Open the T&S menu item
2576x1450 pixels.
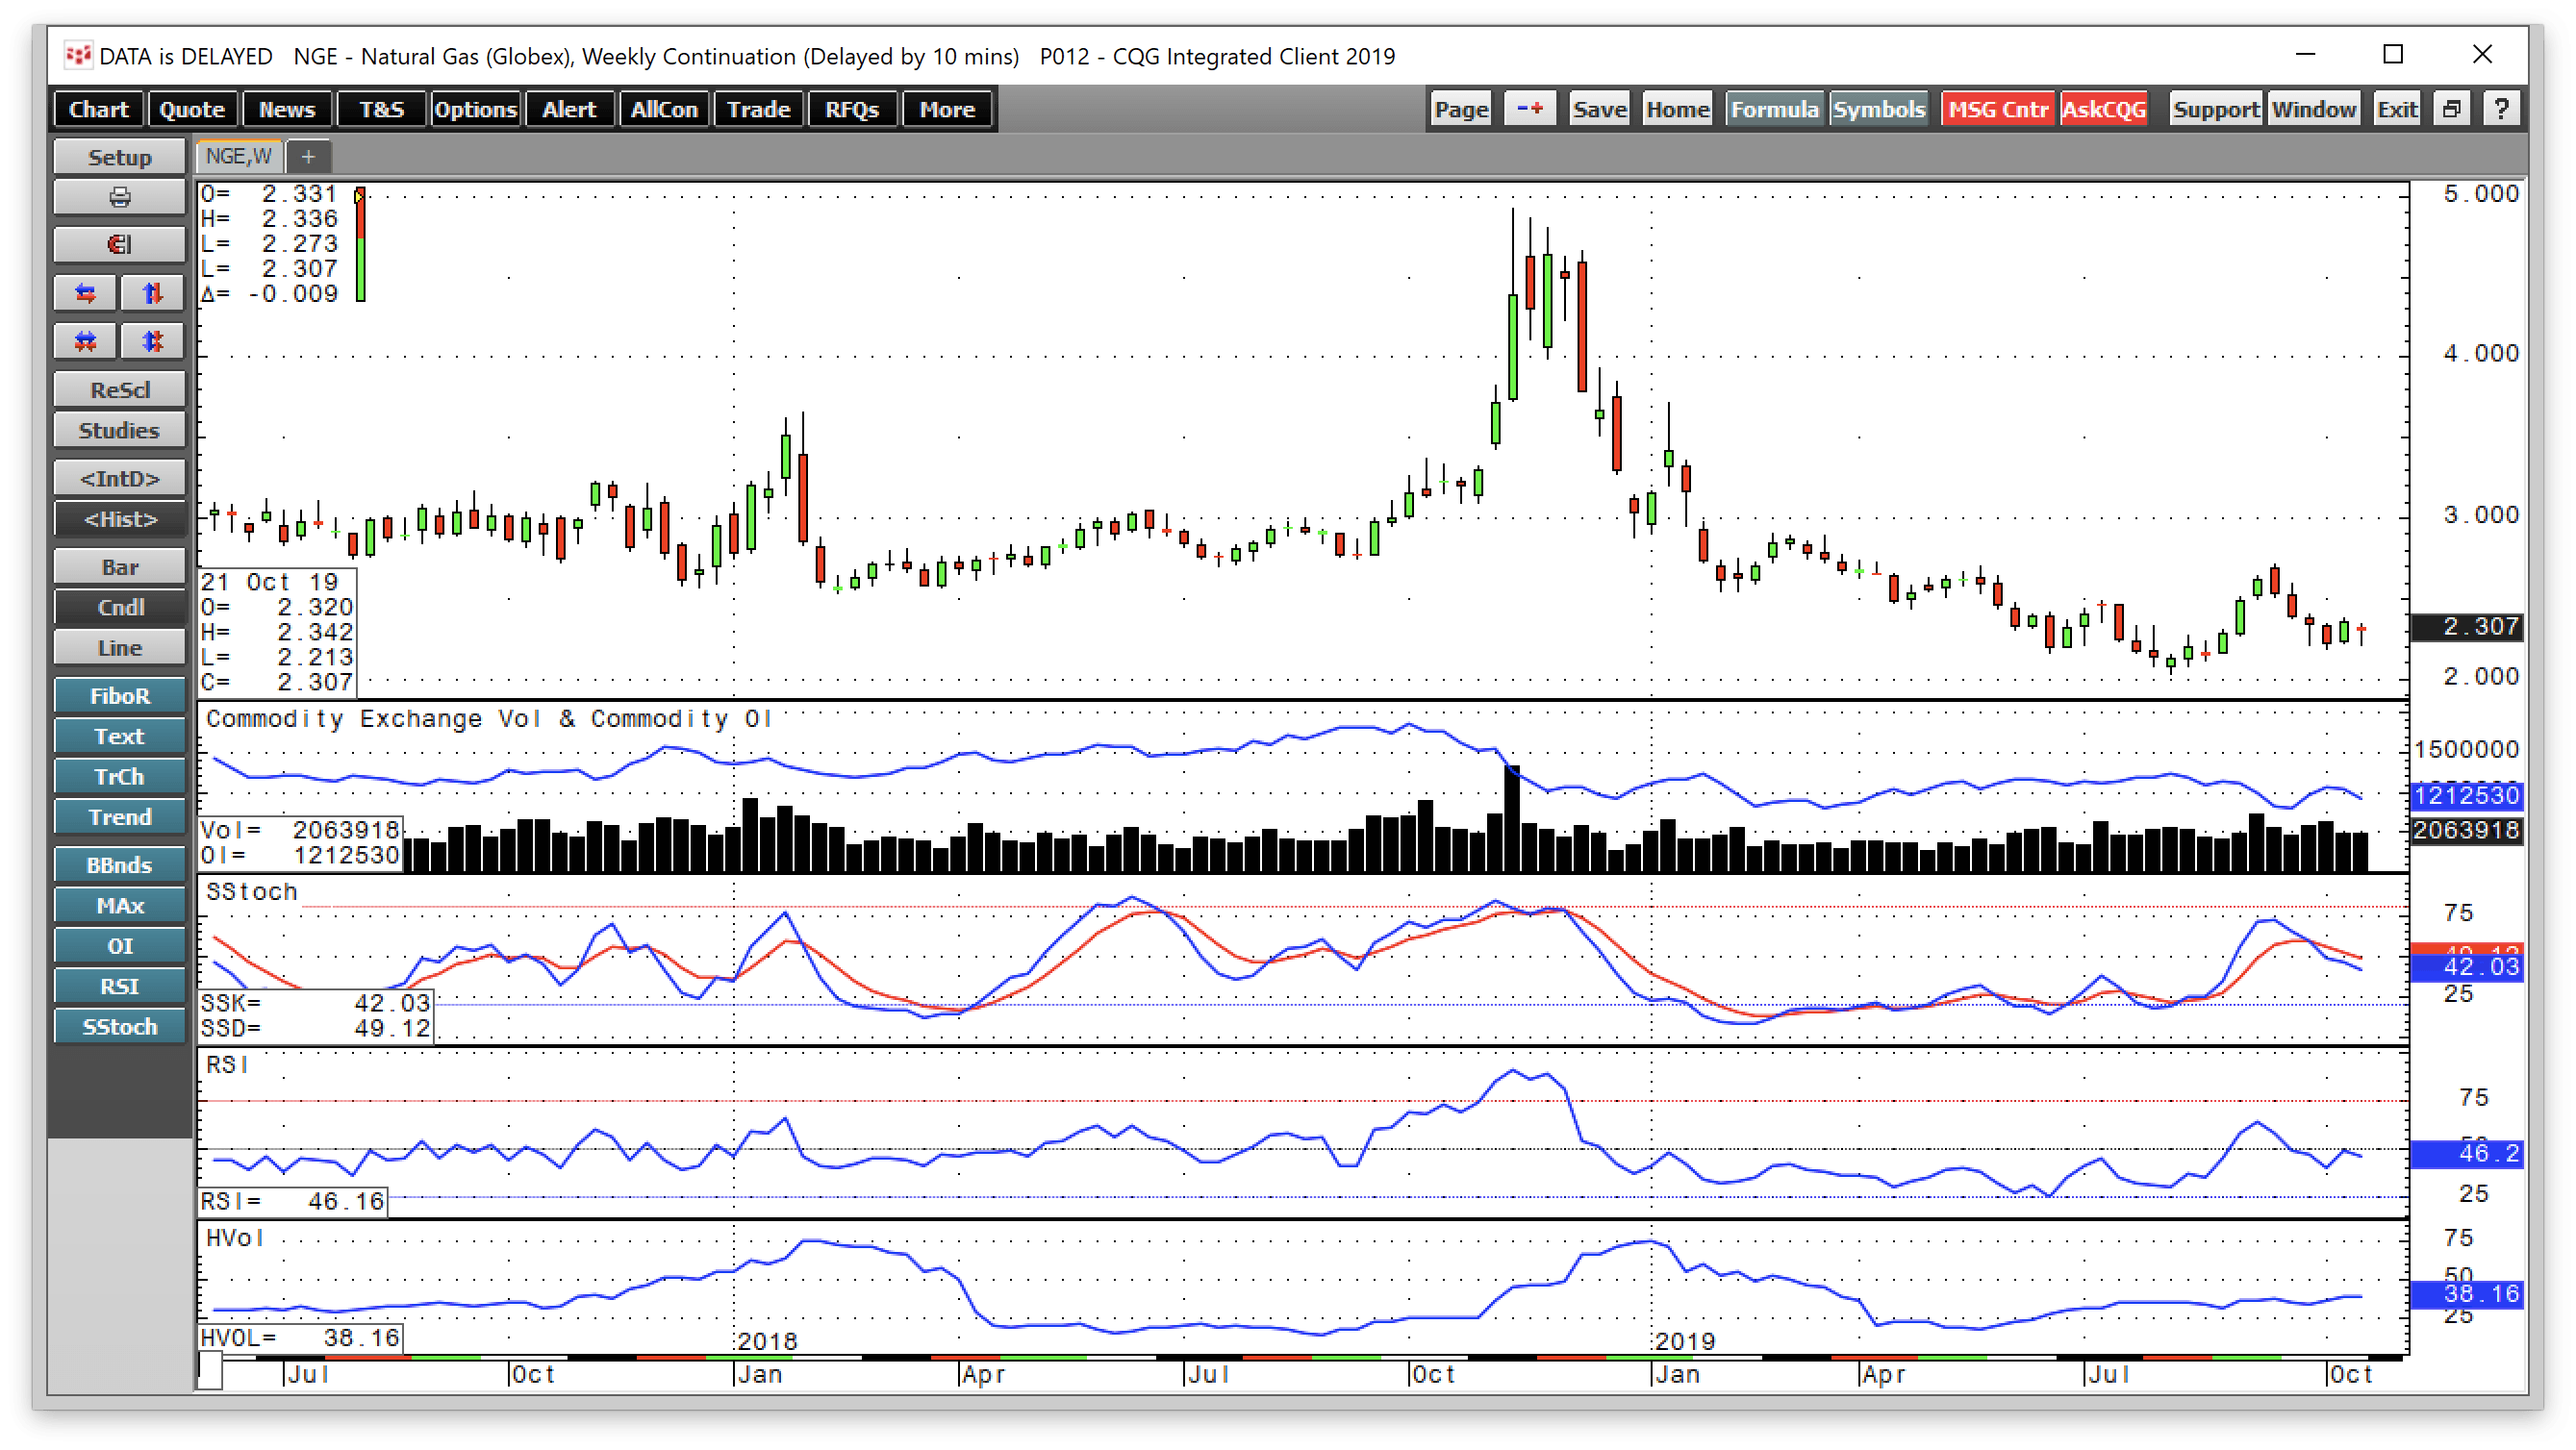click(x=381, y=109)
